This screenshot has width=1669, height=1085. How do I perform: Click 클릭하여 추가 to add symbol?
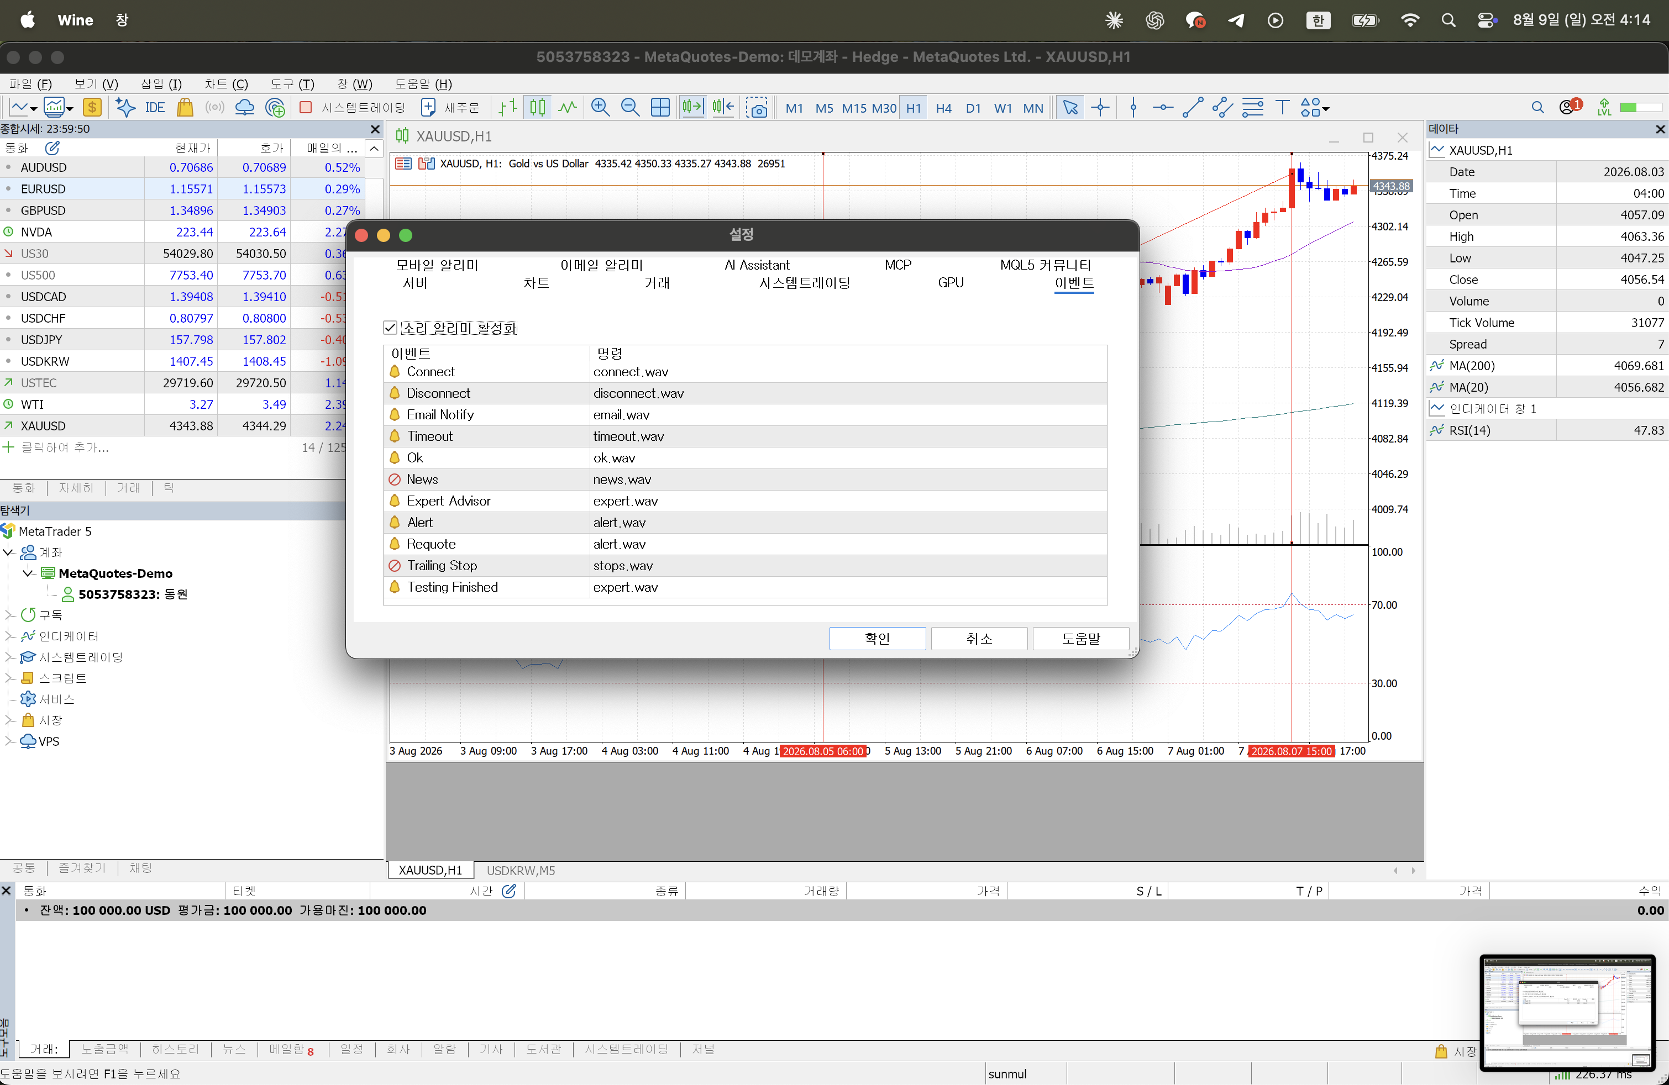tap(65, 447)
